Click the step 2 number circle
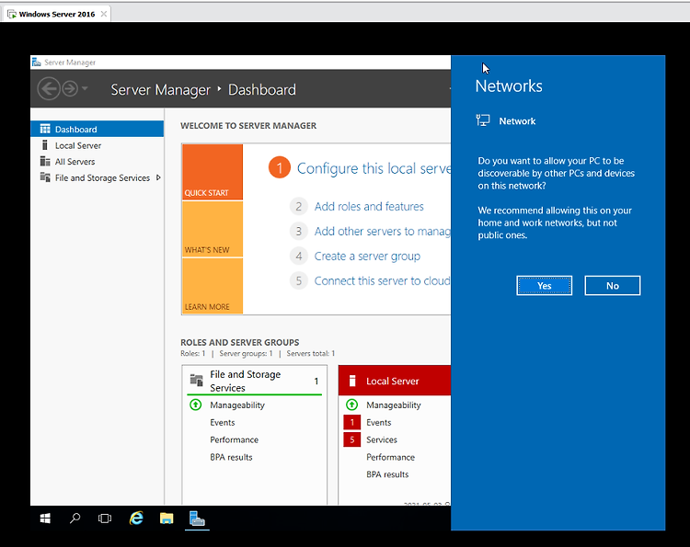The width and height of the screenshot is (690, 547). 299,206
